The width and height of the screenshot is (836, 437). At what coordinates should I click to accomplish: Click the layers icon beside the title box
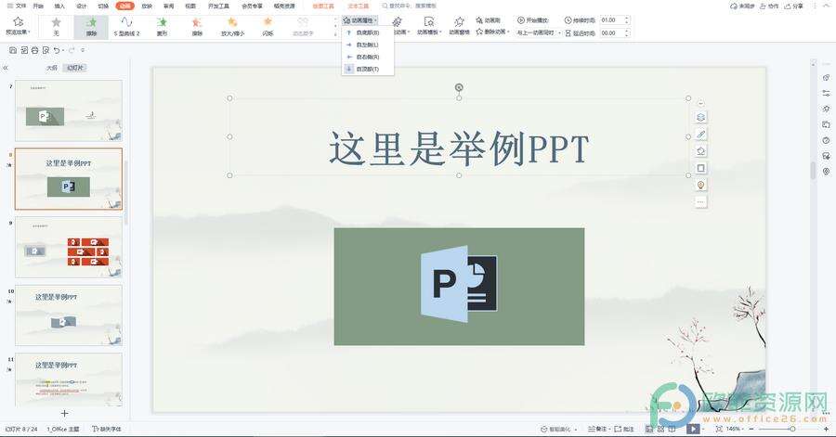[x=700, y=118]
